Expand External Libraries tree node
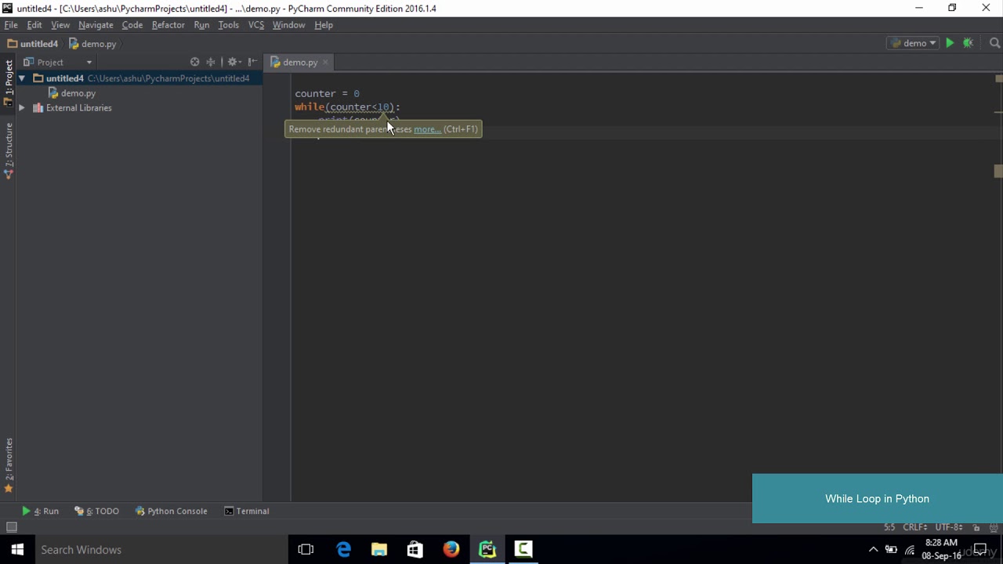This screenshot has height=564, width=1003. (22, 108)
